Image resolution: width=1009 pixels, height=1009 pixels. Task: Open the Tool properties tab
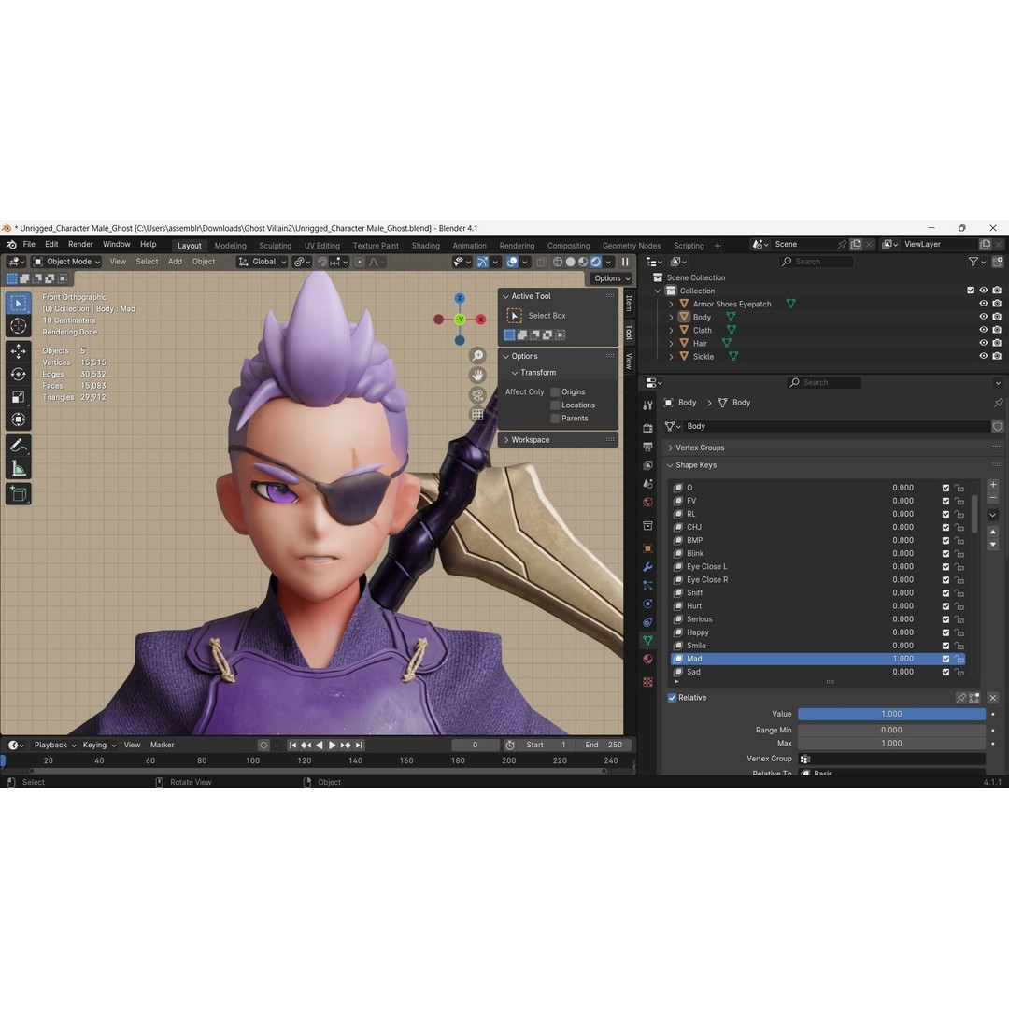click(x=648, y=405)
